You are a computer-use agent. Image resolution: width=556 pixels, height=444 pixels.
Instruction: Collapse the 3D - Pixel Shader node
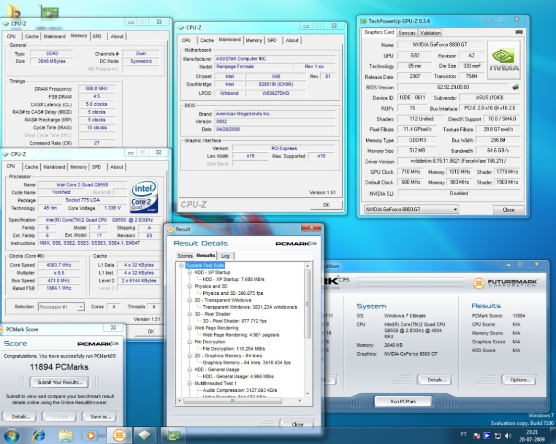(190, 314)
